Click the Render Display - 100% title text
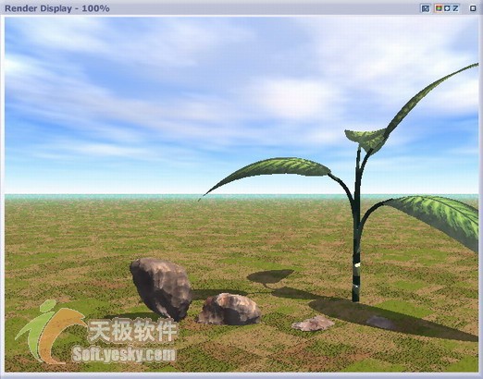The width and height of the screenshot is (483, 379). [x=57, y=8]
